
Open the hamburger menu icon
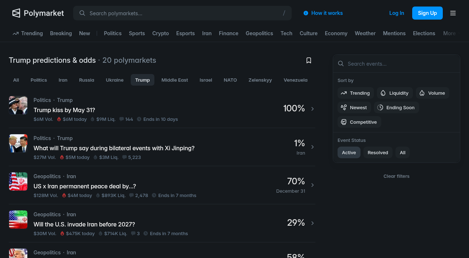453,13
